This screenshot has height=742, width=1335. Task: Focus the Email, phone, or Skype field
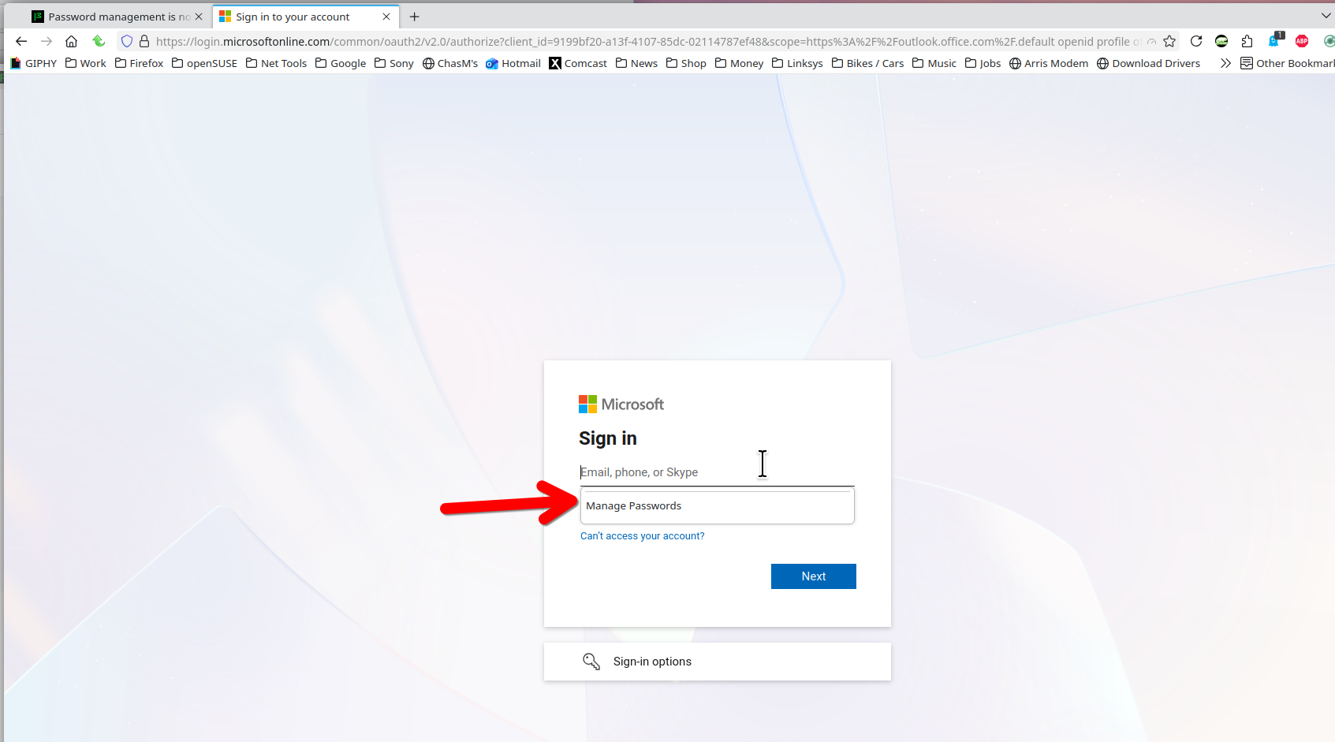click(x=718, y=472)
